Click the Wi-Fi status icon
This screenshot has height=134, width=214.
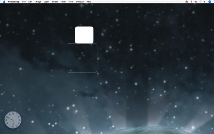coord(200,2)
